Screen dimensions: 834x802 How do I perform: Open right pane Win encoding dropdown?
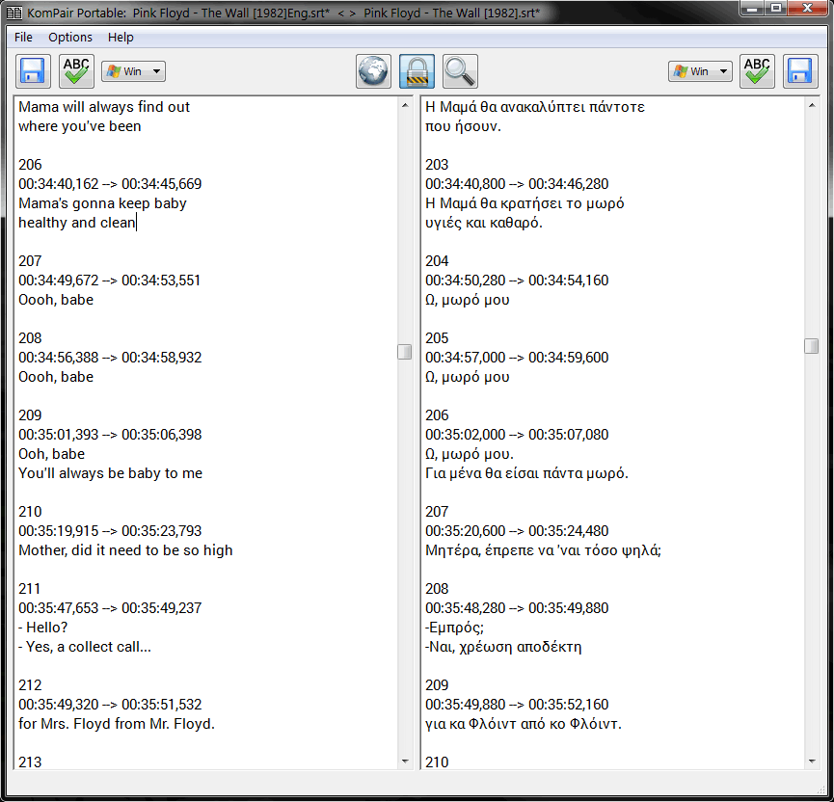click(700, 71)
